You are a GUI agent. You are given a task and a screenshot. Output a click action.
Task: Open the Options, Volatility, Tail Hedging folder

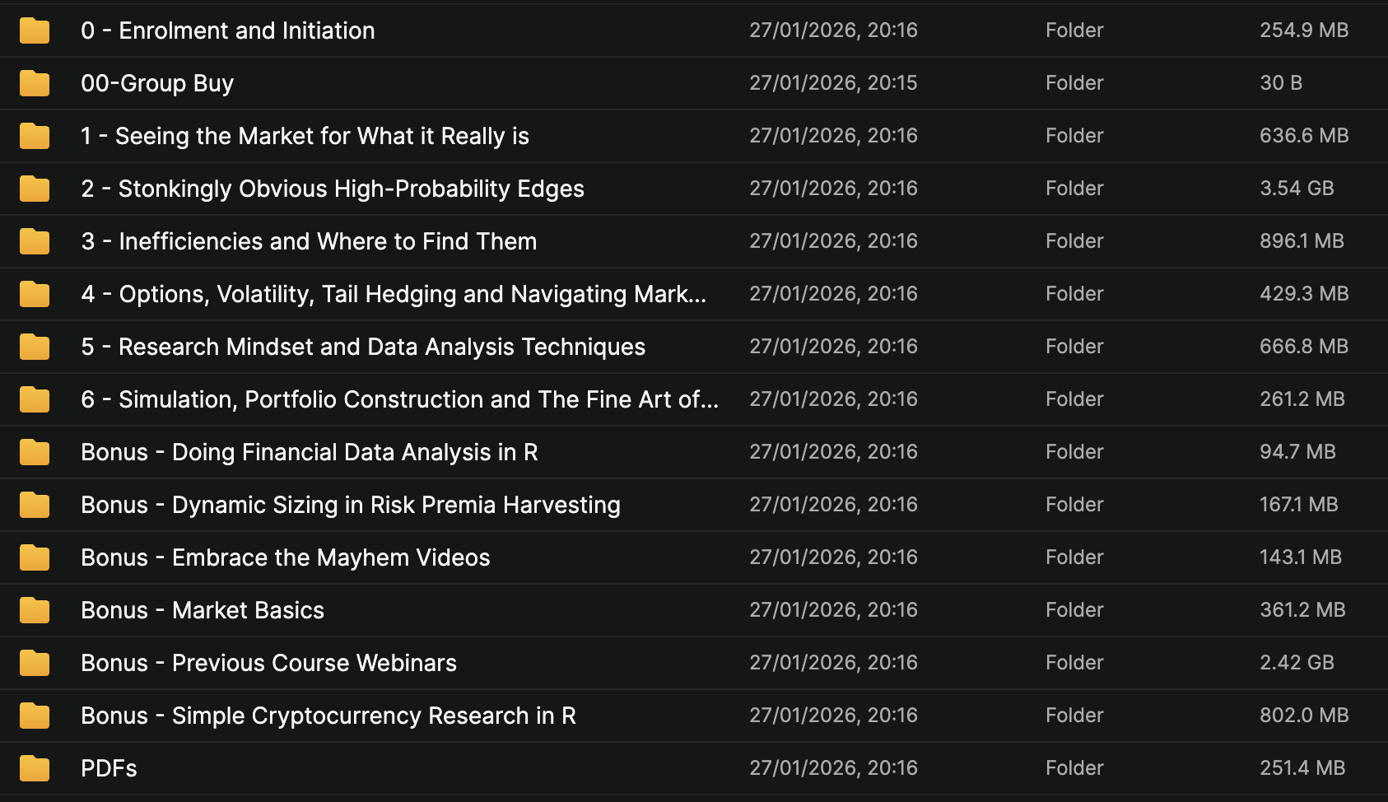(394, 294)
